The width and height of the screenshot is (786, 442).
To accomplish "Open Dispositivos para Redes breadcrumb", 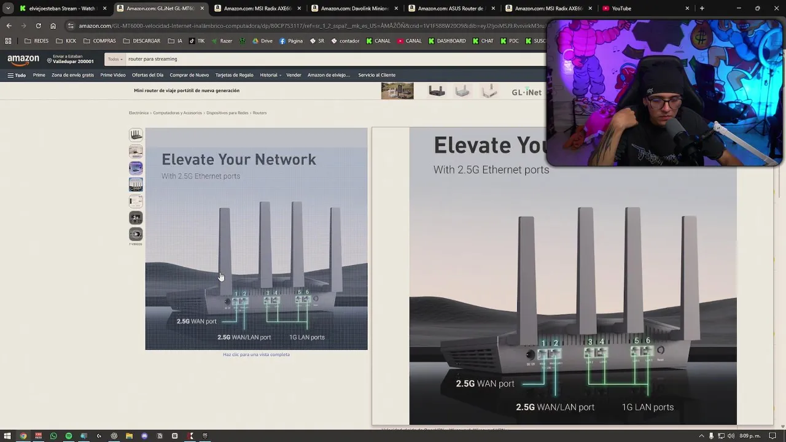I will 227,113.
